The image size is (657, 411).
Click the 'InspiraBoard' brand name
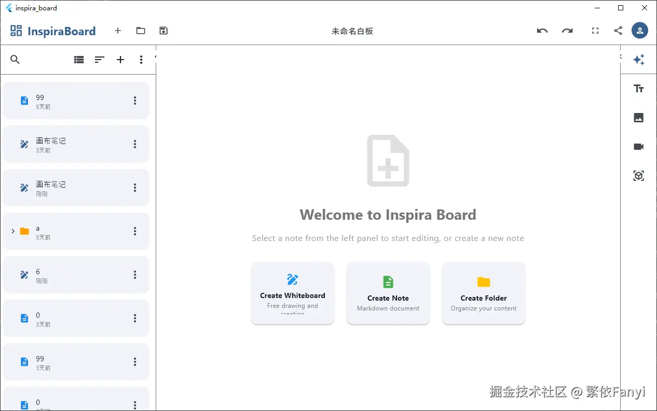62,31
